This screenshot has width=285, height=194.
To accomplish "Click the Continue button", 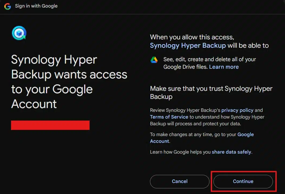I will 243,181.
